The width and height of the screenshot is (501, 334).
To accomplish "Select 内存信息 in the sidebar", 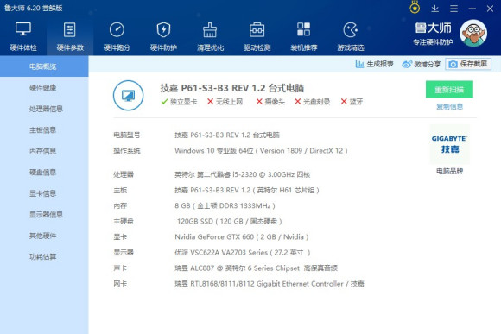I will (x=44, y=151).
